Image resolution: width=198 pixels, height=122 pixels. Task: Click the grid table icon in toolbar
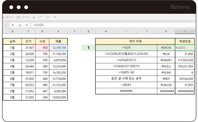tap(18, 17)
